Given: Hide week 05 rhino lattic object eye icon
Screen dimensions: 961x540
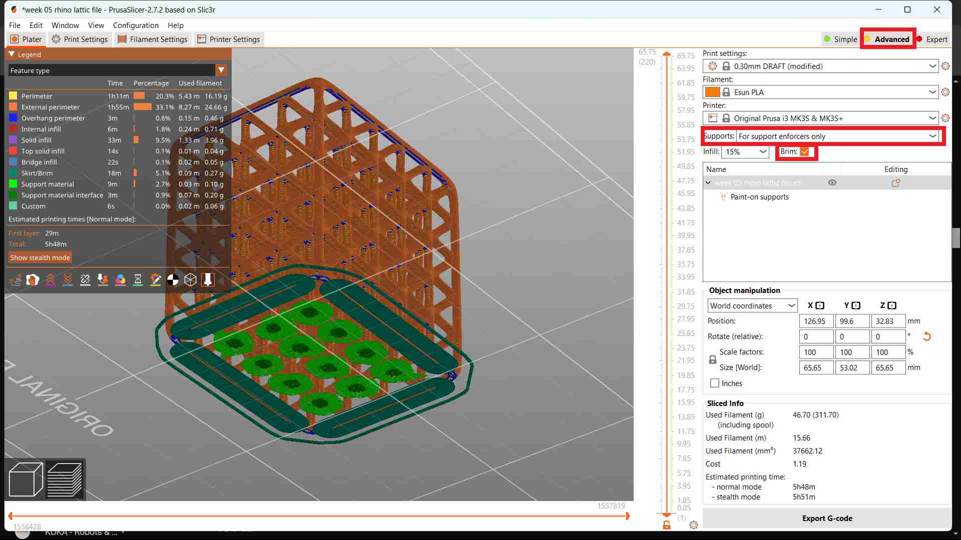Looking at the screenshot, I should click(832, 182).
